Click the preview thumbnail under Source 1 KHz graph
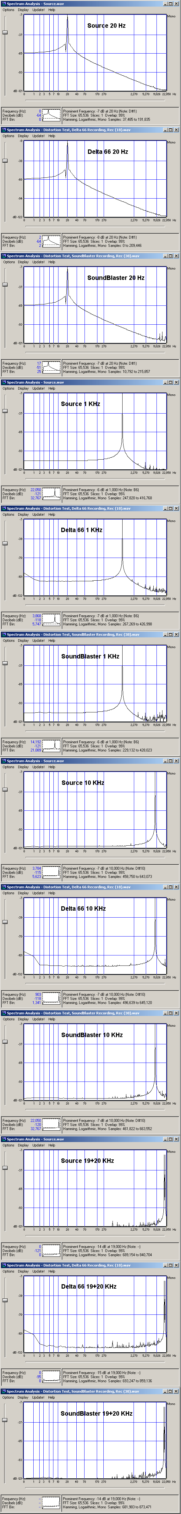Image resolution: width=181 pixels, height=1514 pixels. tap(52, 493)
